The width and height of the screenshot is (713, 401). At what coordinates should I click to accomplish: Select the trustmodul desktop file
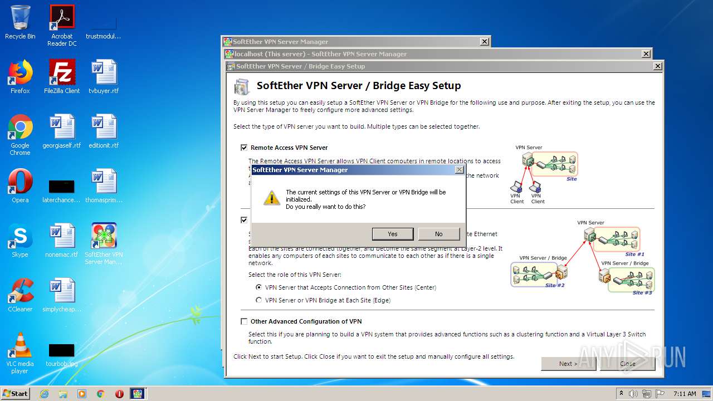(104, 23)
